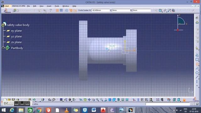Open Ellipse tool flyout arrow
The image size is (201, 113).
[x=199, y=74]
